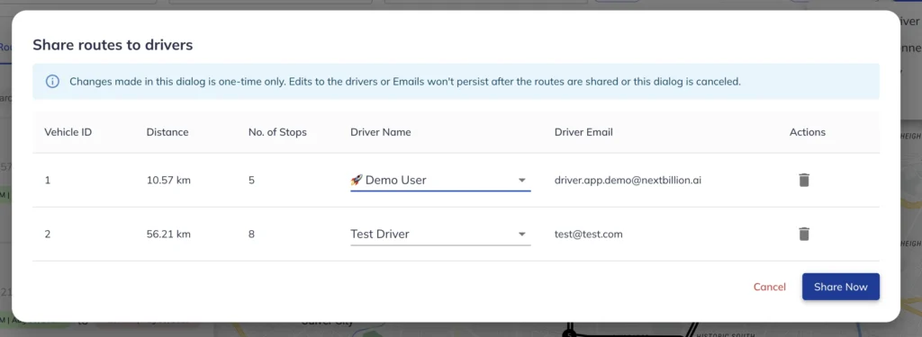Click the Share routes to drivers title
Viewport: 922px width, 337px height.
click(113, 45)
